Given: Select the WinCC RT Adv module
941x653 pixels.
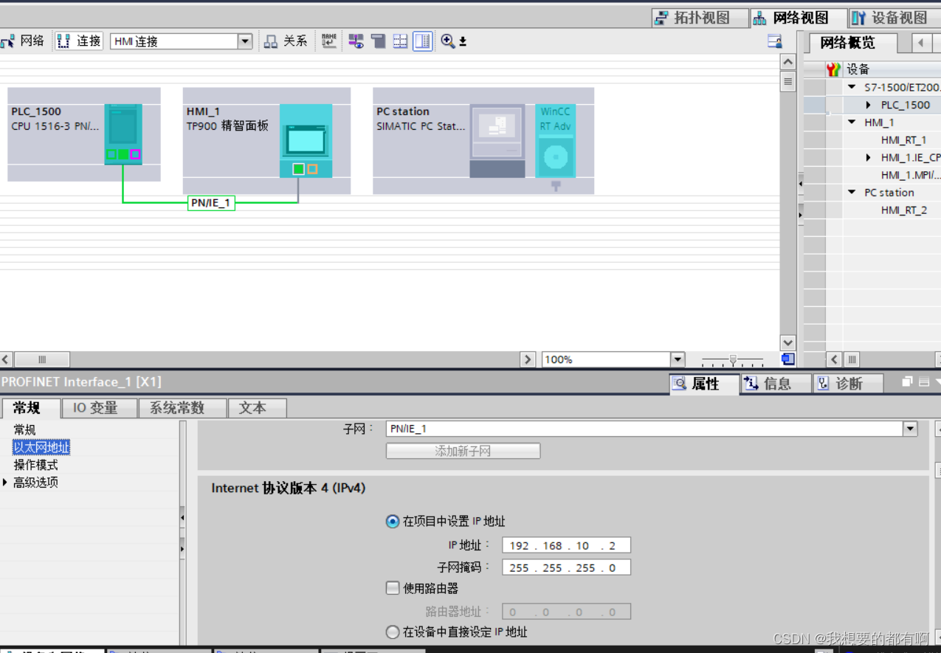Looking at the screenshot, I should [x=556, y=141].
